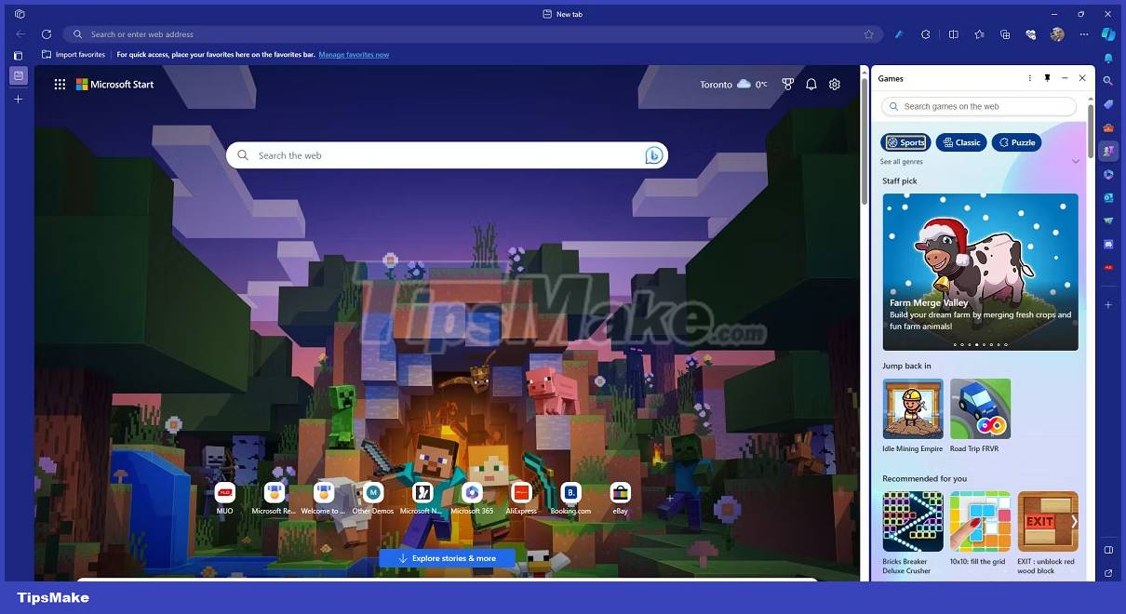Open the Farm Merge Valley staff pick game
Screen dimensions: 1126x614
[980, 271]
